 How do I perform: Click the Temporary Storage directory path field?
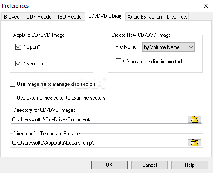point(99,142)
